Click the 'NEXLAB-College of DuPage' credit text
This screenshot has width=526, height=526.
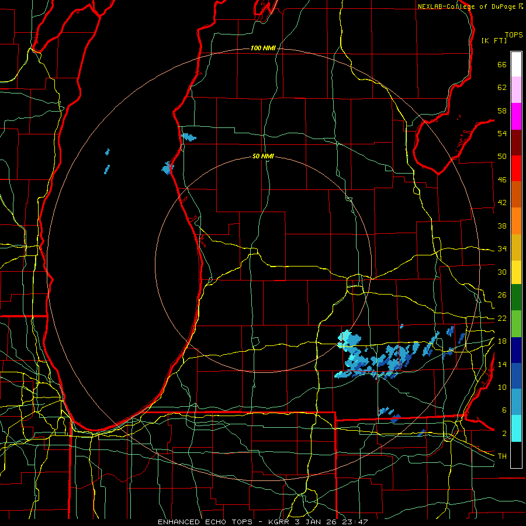tap(466, 6)
